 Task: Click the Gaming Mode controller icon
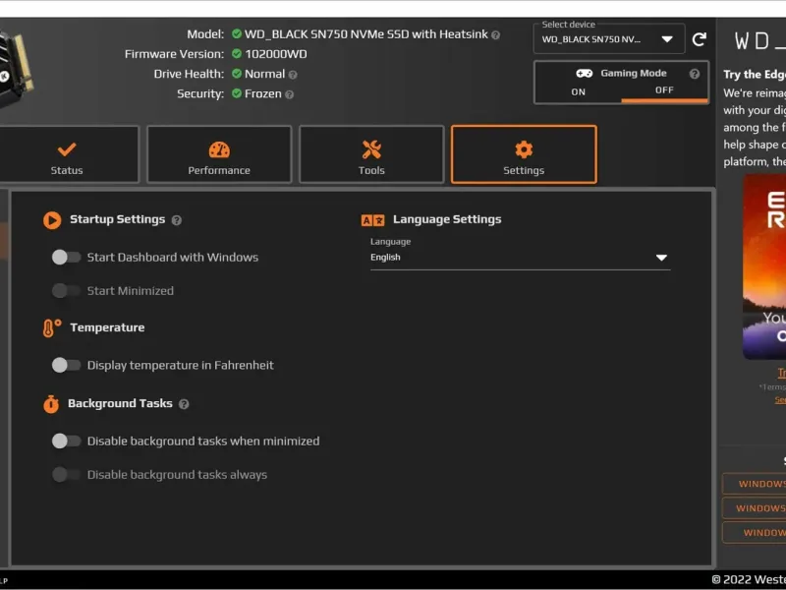pyautogui.click(x=584, y=73)
